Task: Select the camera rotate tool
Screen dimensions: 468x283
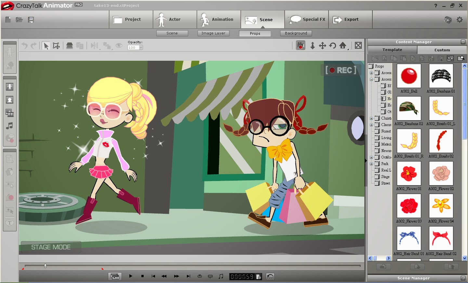Action: pos(332,45)
